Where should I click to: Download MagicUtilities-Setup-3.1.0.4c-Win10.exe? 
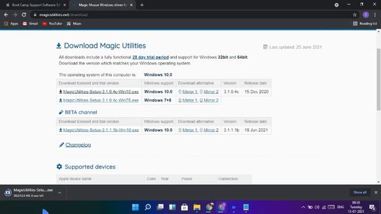pyautogui.click(x=101, y=92)
